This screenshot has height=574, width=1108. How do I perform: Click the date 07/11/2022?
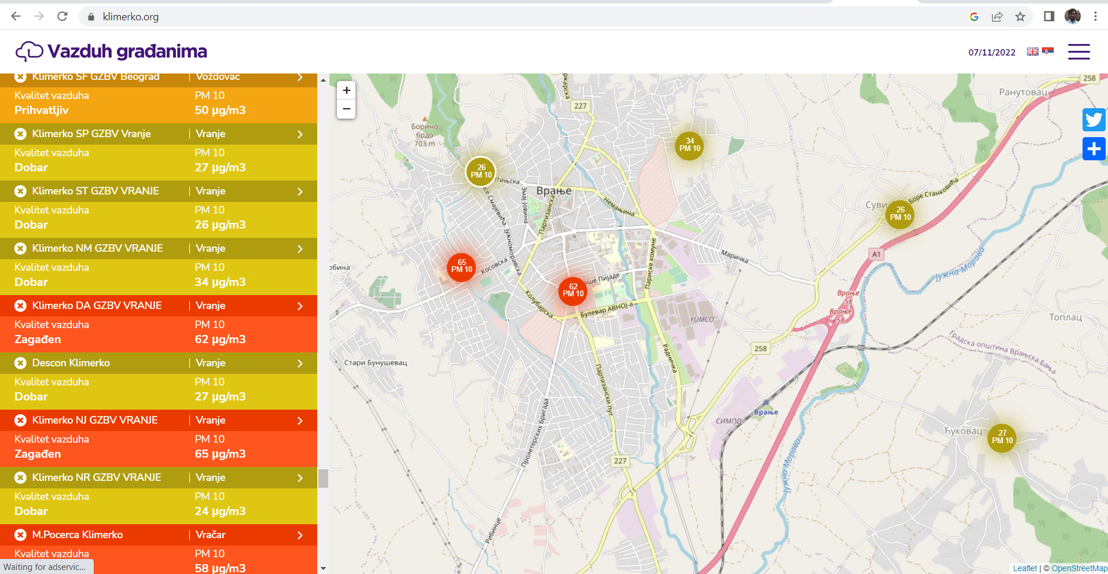point(992,52)
